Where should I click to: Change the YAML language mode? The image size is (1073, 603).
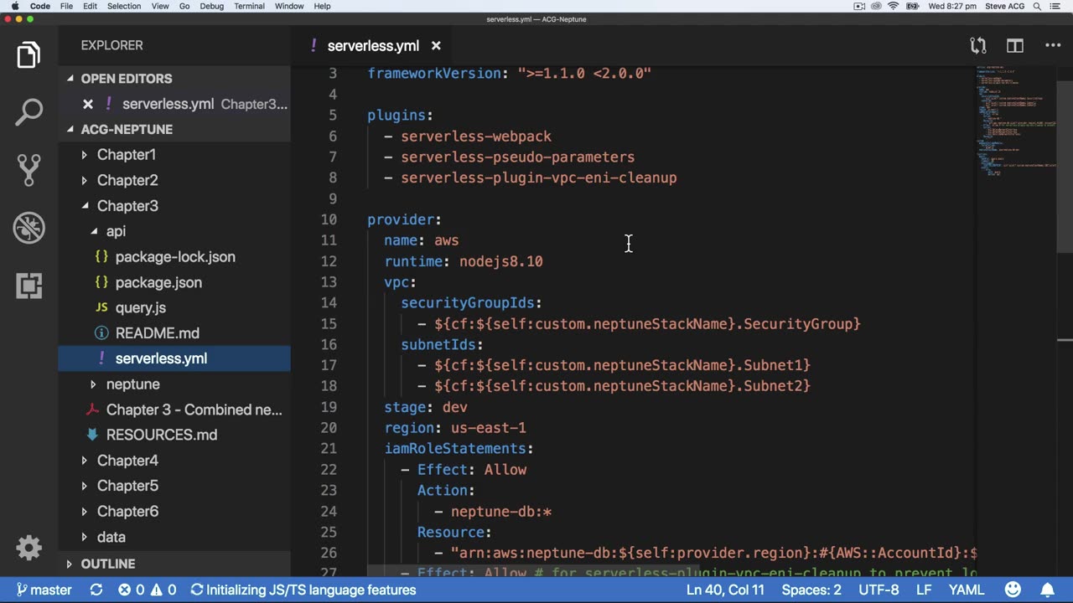966,590
